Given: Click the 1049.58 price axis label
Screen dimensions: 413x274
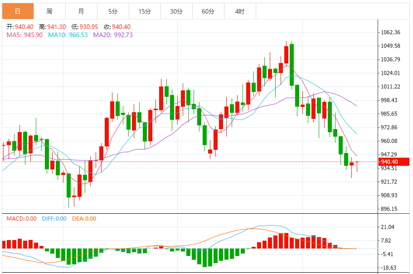Looking at the screenshot, I should coord(390,46).
